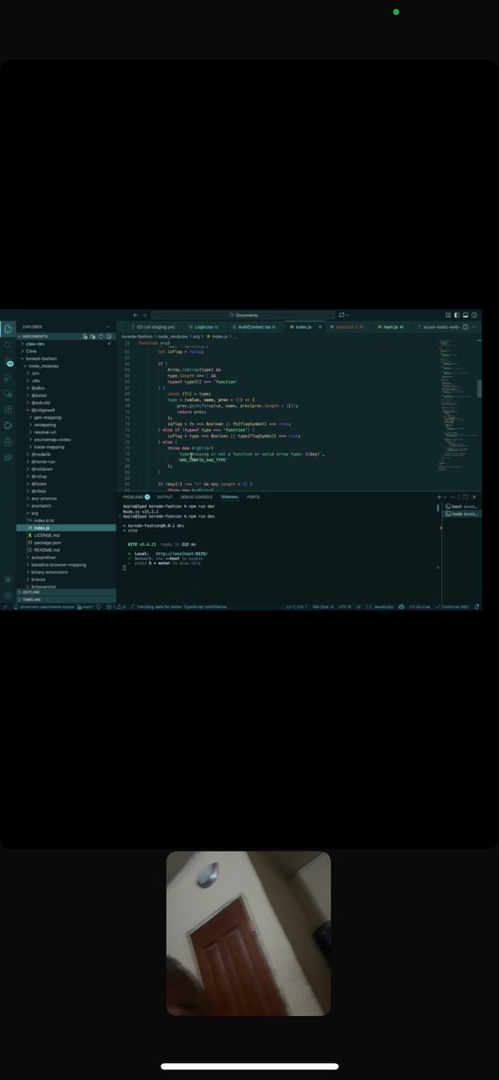
Task: Collapse the node_modules folder
Action: (x=66, y=366)
